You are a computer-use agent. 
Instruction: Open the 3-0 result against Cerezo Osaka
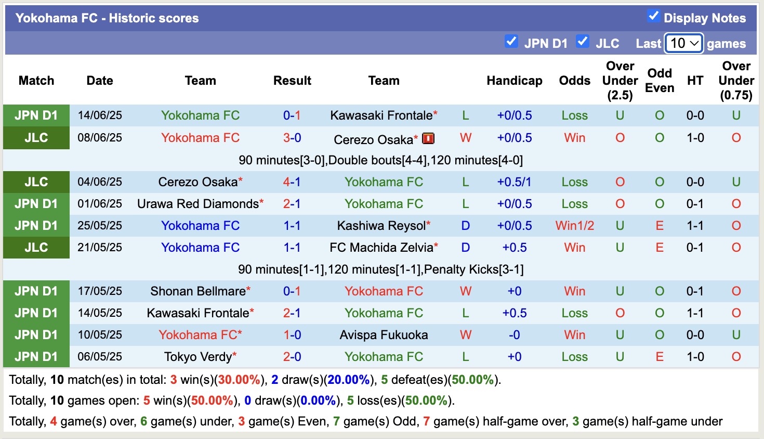(292, 138)
